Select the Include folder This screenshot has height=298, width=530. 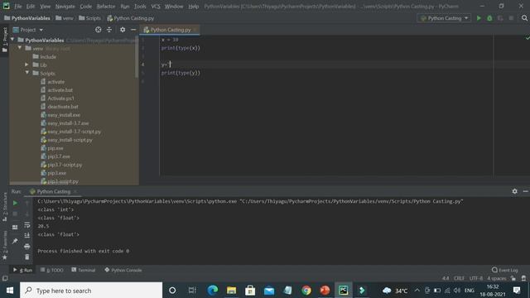[44, 57]
